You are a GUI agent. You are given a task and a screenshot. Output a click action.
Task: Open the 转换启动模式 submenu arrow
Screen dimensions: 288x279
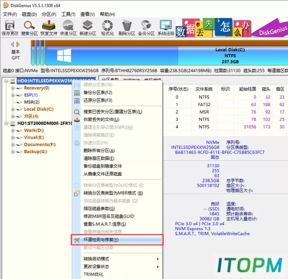pos(158,259)
